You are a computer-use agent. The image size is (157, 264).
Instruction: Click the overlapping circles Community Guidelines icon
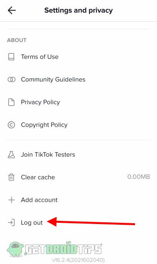(11, 80)
